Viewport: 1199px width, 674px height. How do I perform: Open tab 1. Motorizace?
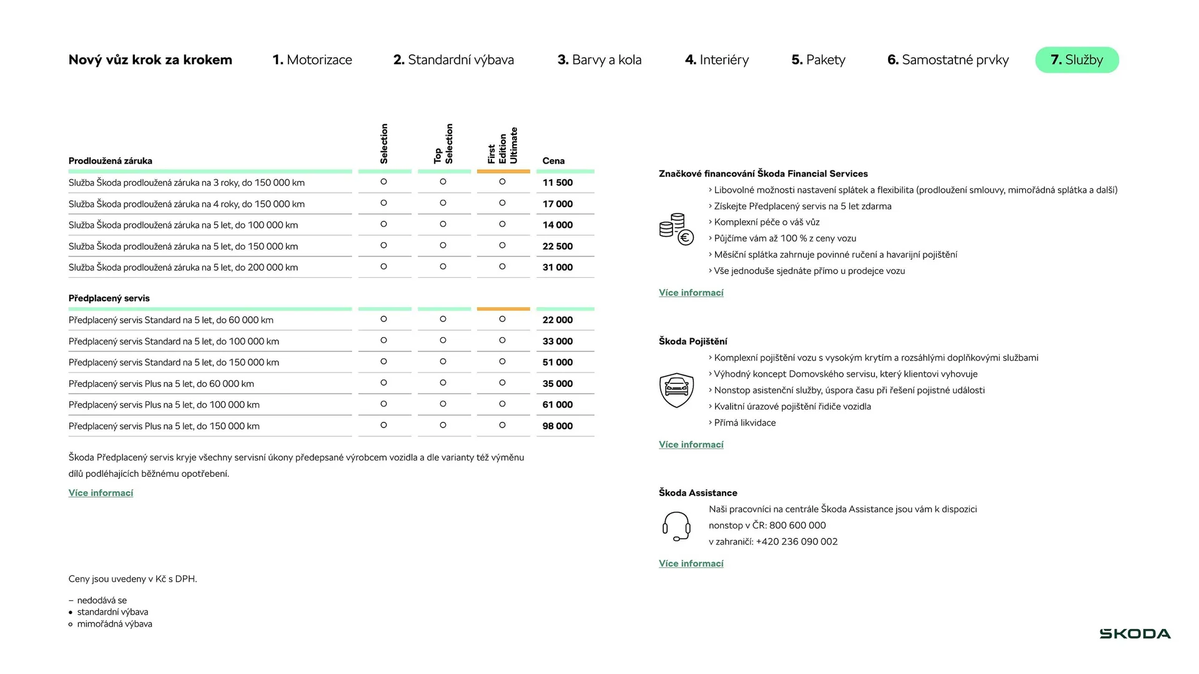coord(312,60)
